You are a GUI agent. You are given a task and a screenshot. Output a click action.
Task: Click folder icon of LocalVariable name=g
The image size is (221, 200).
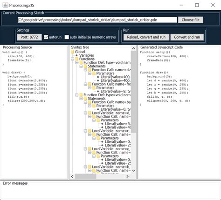(x=90, y=149)
